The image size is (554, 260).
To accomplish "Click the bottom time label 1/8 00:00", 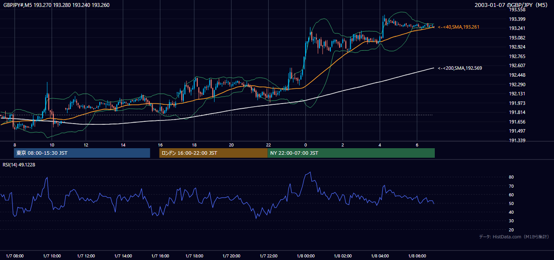I will [305, 256].
